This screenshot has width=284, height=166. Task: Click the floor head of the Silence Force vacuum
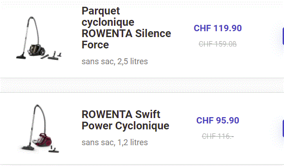tap(21, 57)
